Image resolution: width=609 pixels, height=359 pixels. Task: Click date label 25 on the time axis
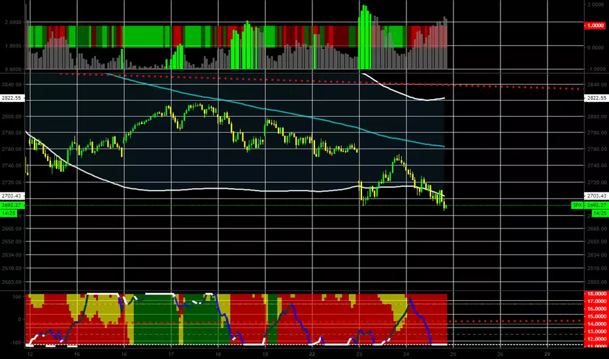[453, 354]
